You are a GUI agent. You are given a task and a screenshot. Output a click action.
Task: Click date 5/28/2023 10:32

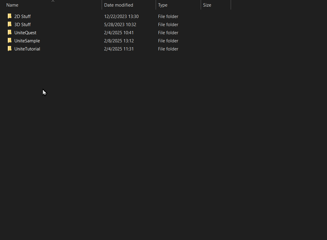coord(120,25)
